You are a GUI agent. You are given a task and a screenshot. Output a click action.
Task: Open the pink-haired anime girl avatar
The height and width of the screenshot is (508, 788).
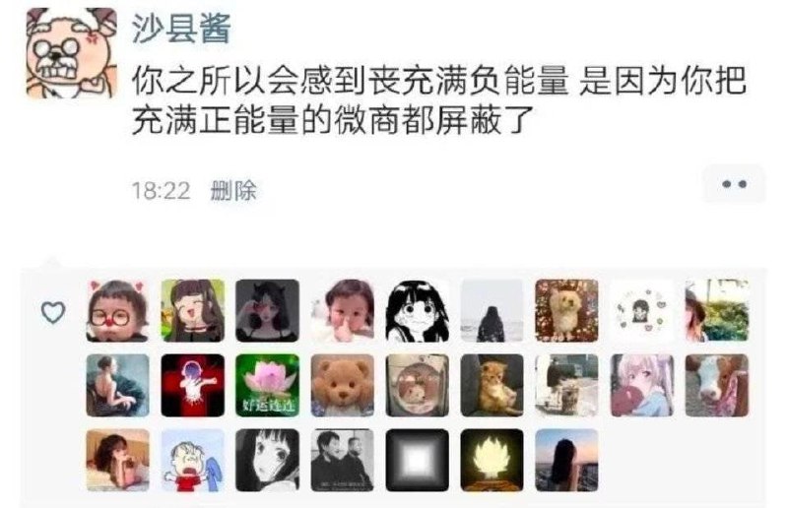642,385
